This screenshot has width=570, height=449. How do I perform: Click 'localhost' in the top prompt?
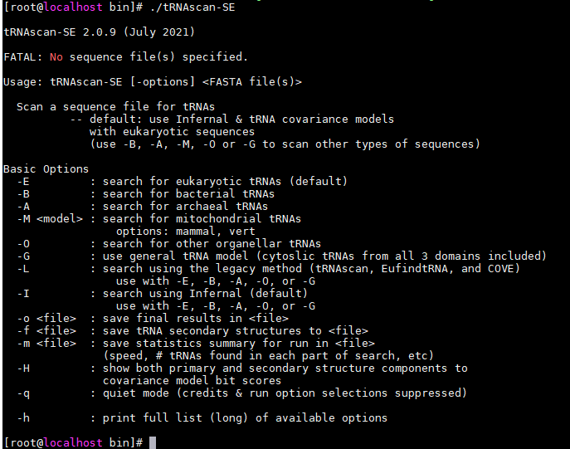click(x=73, y=7)
